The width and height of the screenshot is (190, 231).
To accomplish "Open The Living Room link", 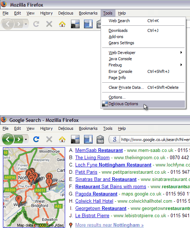I will (x=92, y=157).
